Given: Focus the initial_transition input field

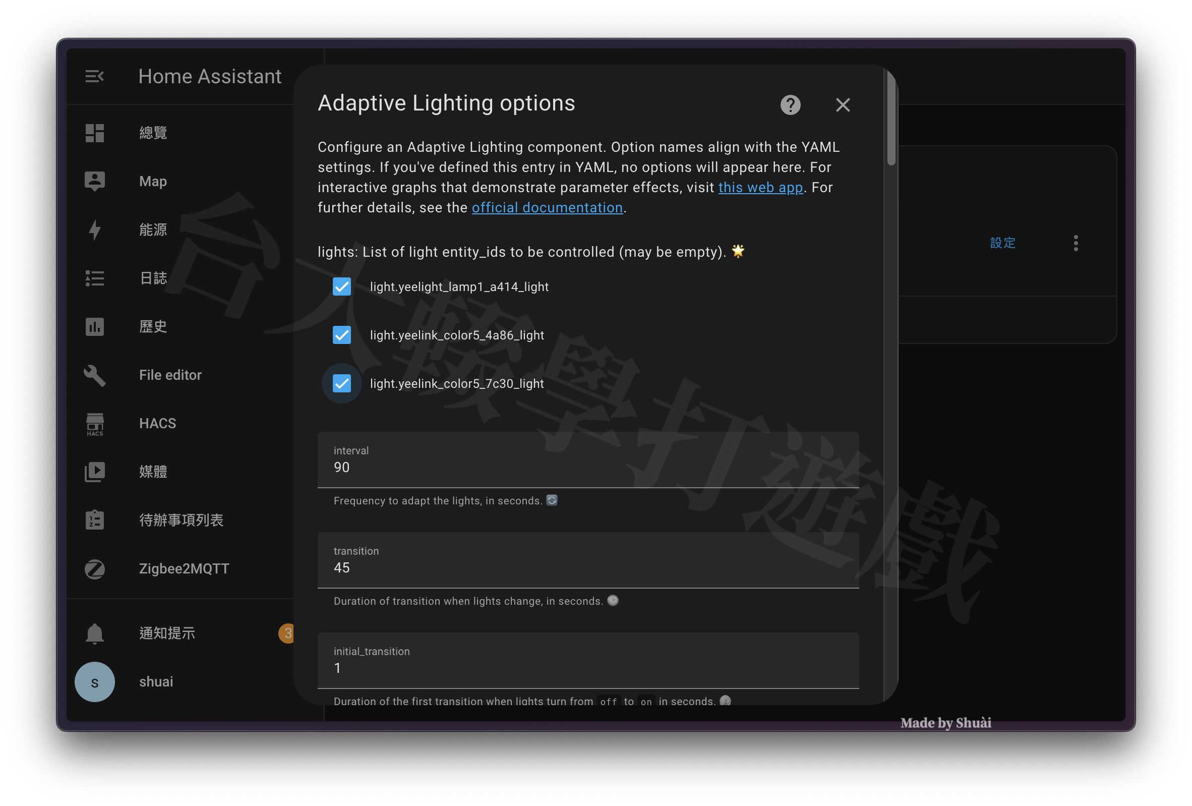Looking at the screenshot, I should tap(588, 661).
